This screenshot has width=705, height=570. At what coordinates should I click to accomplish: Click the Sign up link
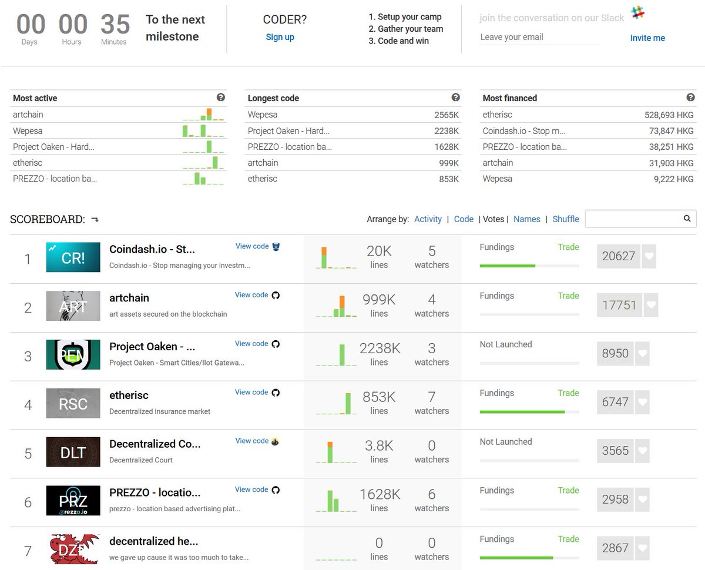click(x=280, y=37)
